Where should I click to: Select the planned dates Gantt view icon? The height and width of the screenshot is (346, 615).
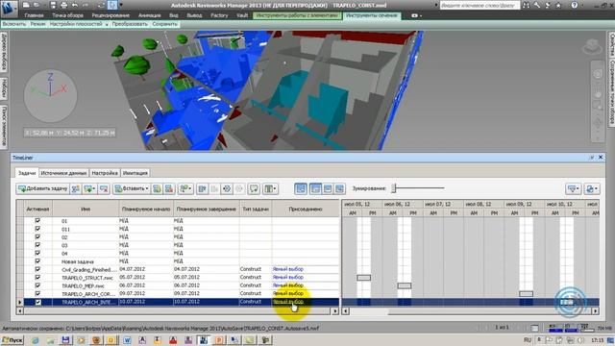click(315, 188)
